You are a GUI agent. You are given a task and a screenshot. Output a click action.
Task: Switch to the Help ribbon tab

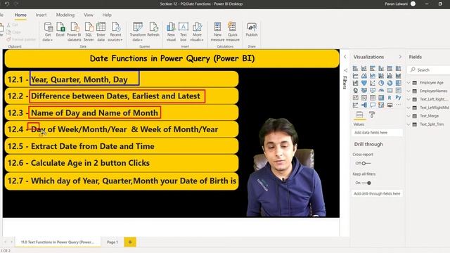click(x=107, y=15)
